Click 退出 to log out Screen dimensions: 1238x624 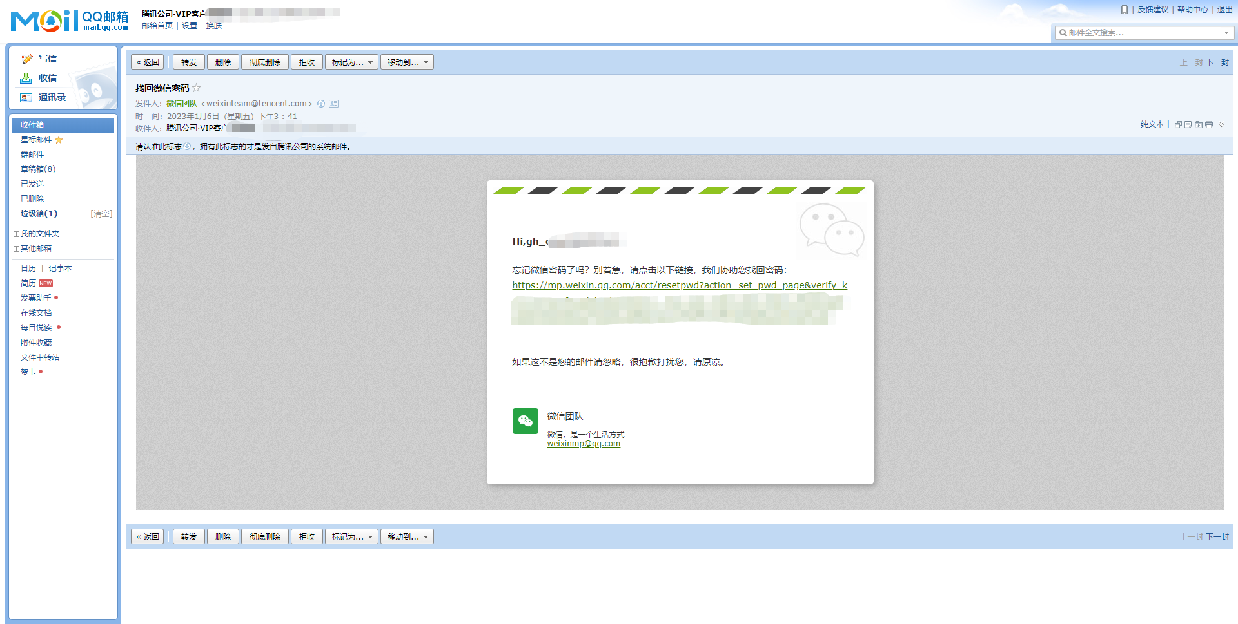[x=1225, y=10]
